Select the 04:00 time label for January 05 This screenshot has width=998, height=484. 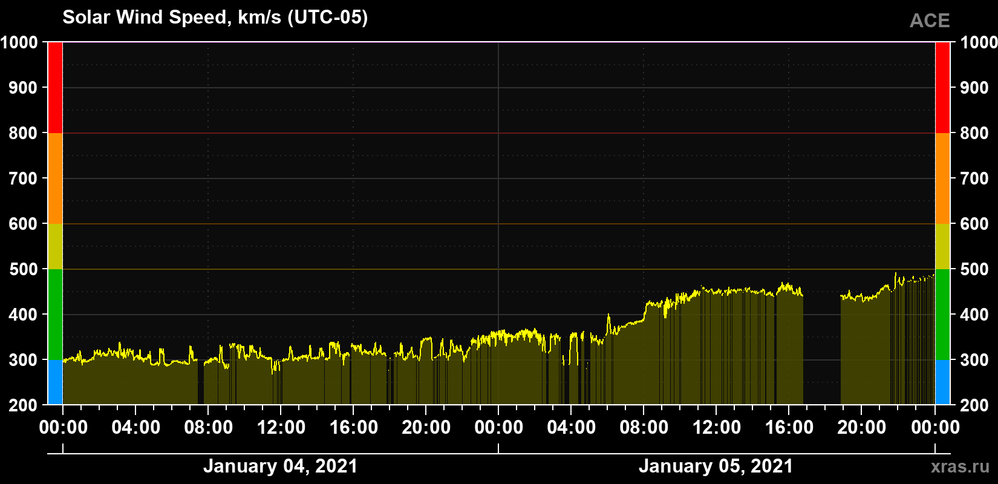click(571, 428)
